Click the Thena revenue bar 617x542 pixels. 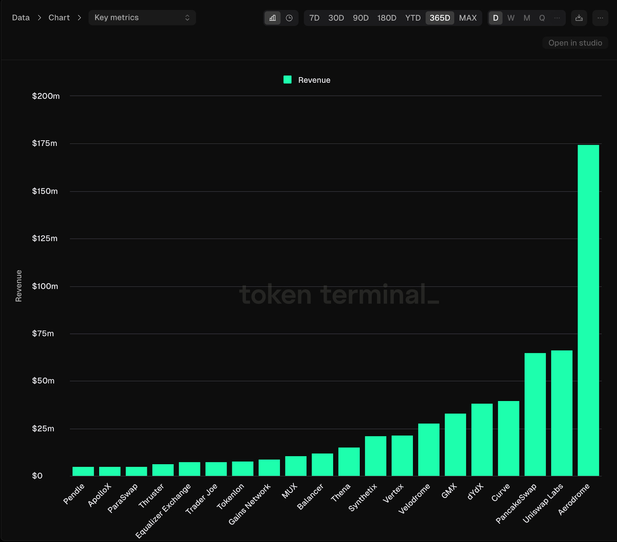tap(349, 462)
